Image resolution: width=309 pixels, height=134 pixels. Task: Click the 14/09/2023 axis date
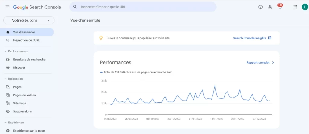point(110,119)
